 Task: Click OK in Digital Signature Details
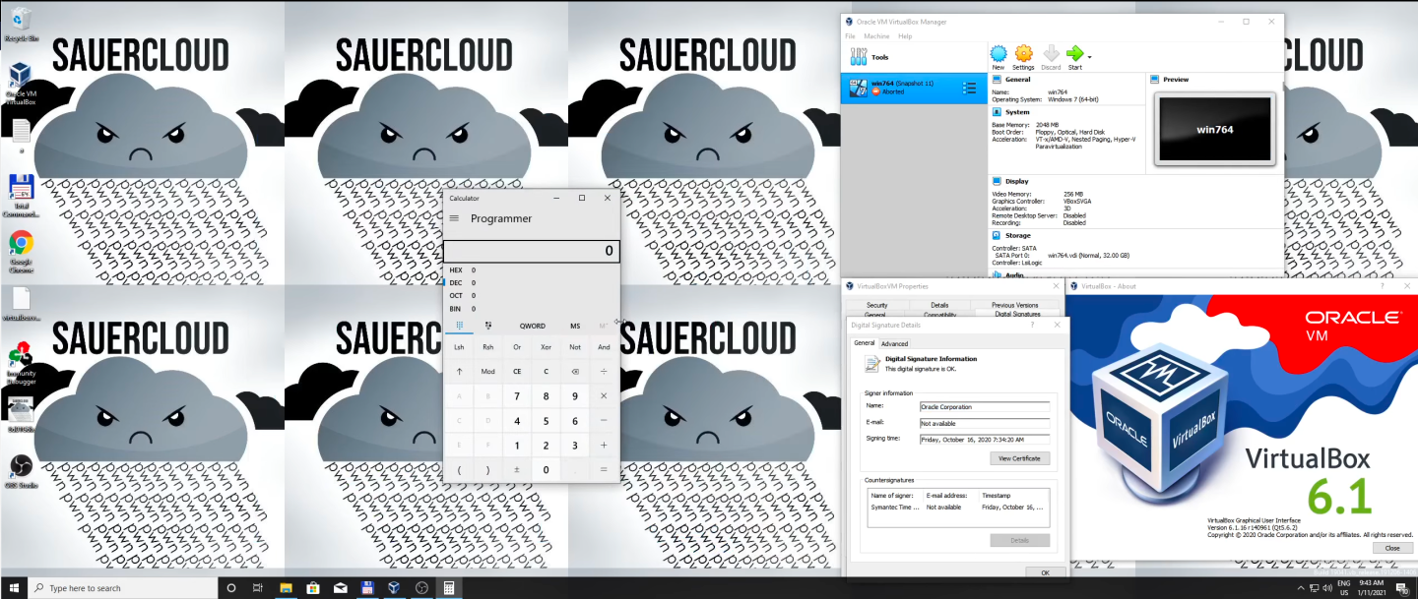[x=1045, y=571]
